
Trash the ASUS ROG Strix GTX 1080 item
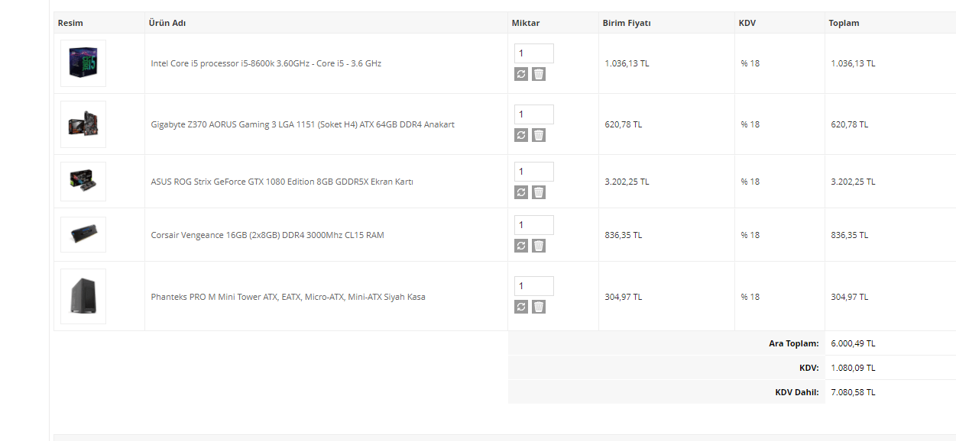(x=539, y=192)
